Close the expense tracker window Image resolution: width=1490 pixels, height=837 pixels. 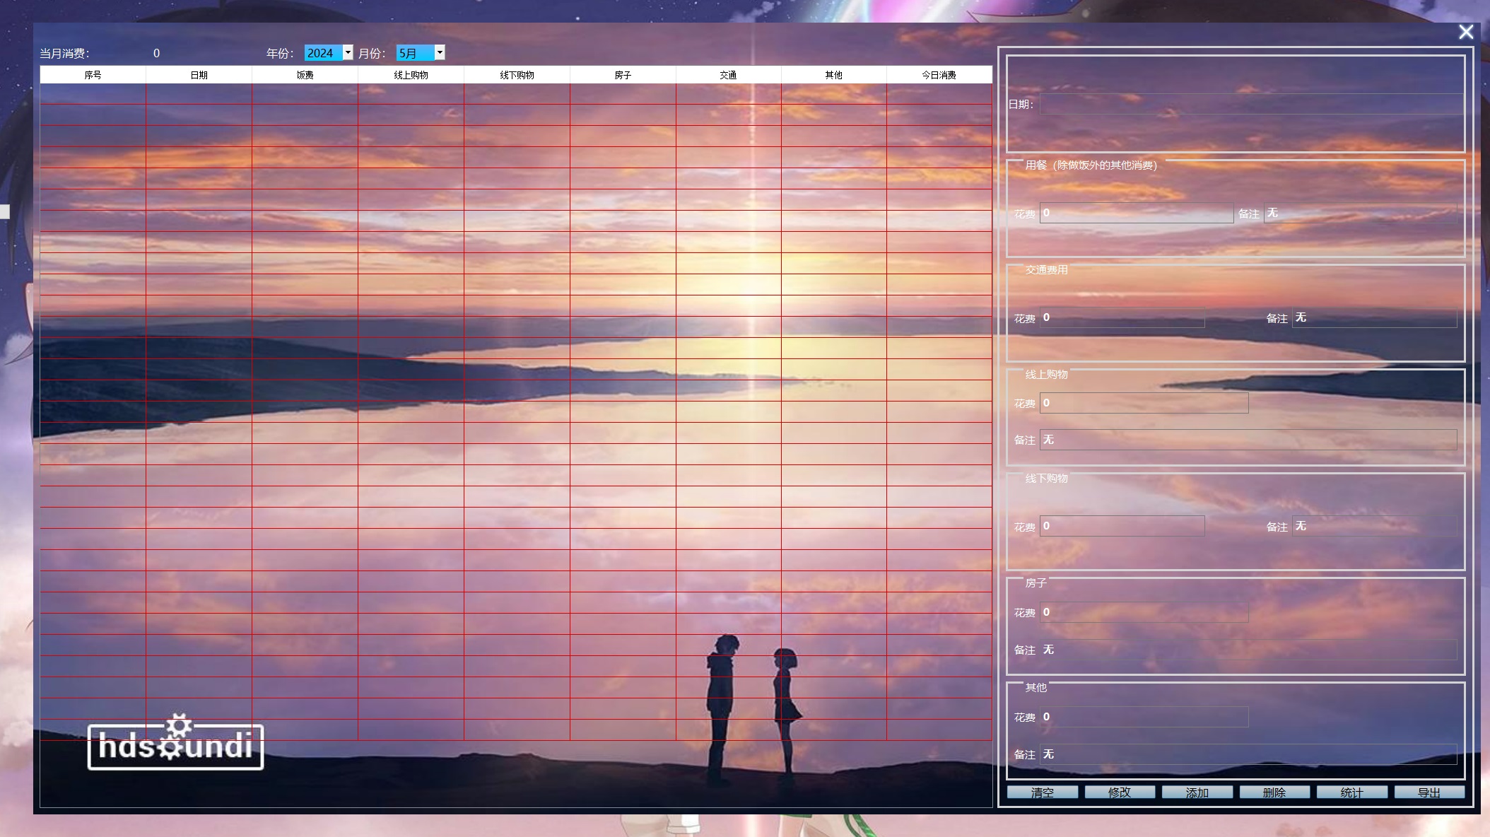click(x=1466, y=32)
